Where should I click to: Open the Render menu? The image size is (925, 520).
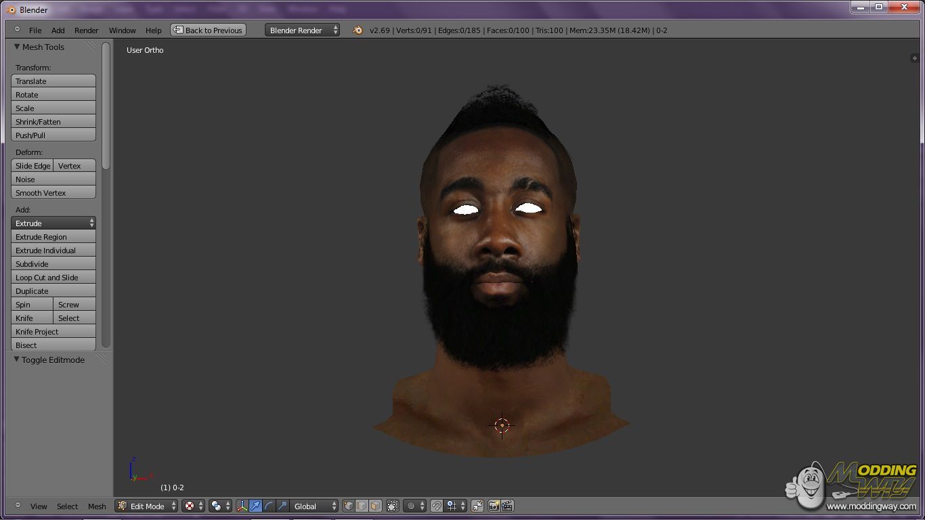[86, 30]
